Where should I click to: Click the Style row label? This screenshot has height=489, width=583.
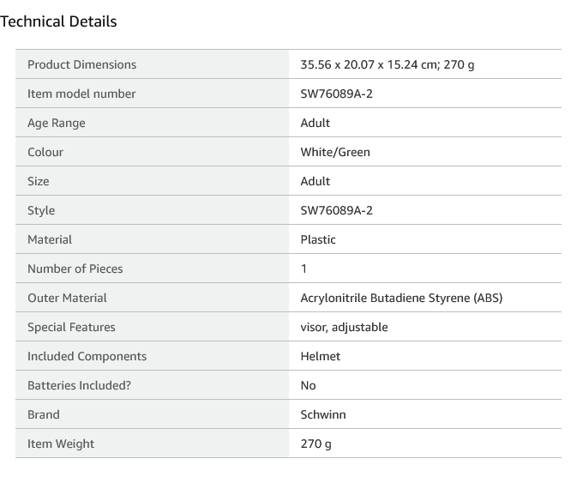coord(41,210)
